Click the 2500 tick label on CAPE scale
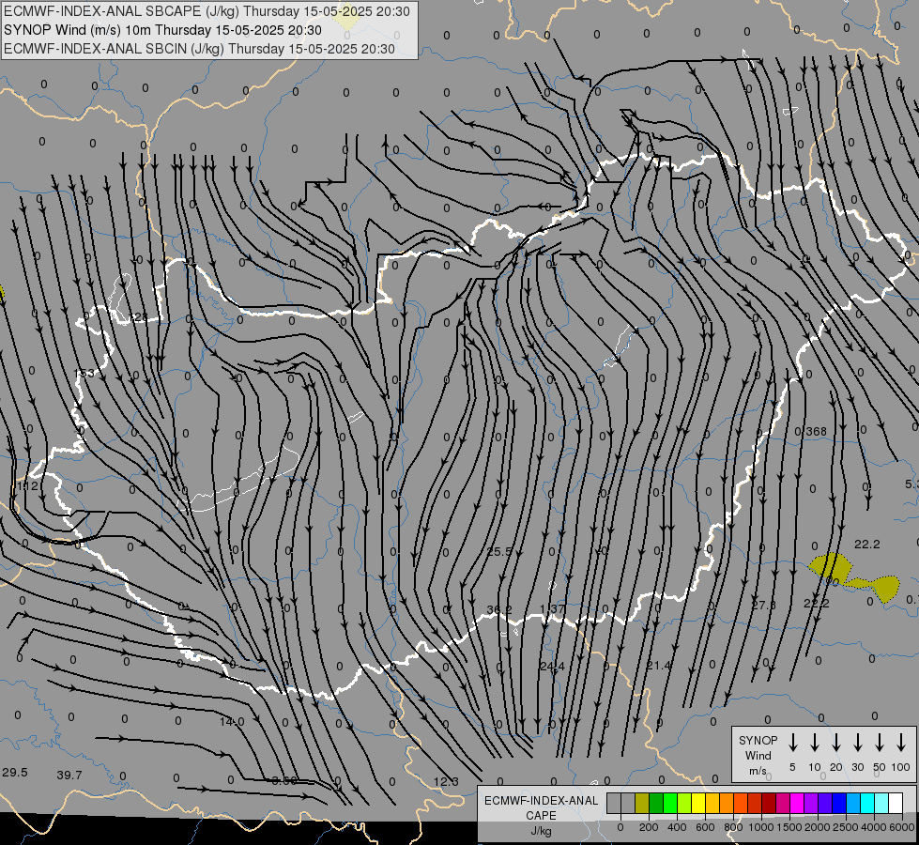 point(846,827)
